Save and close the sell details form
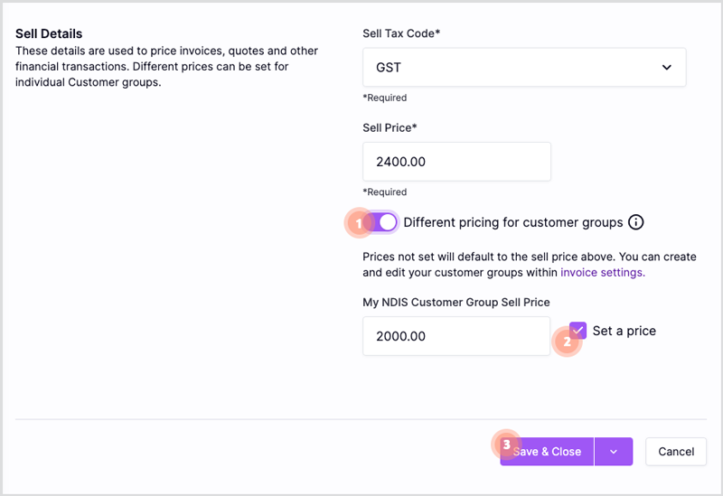 (x=547, y=452)
